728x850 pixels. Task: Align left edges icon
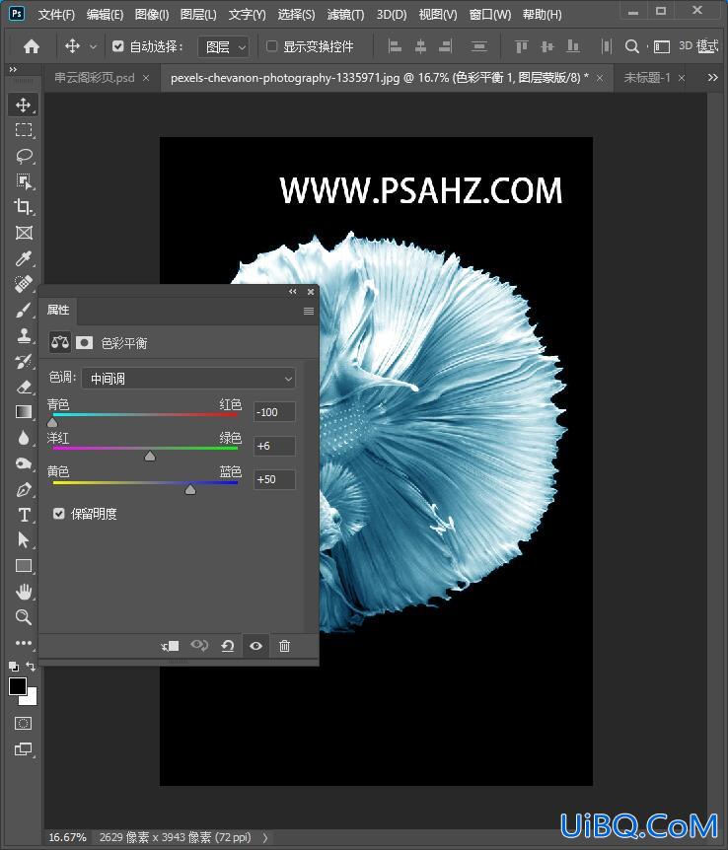coord(395,46)
